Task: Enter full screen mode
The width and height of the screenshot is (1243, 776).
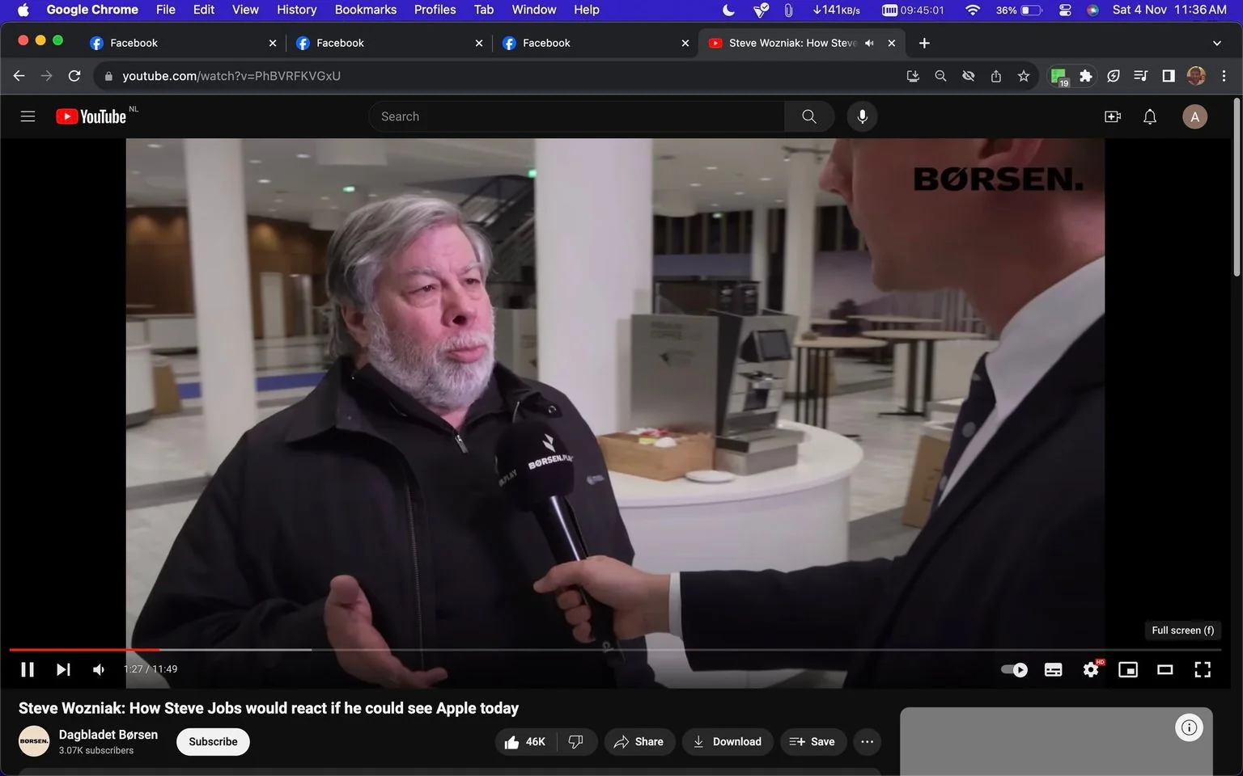Action: tap(1203, 669)
